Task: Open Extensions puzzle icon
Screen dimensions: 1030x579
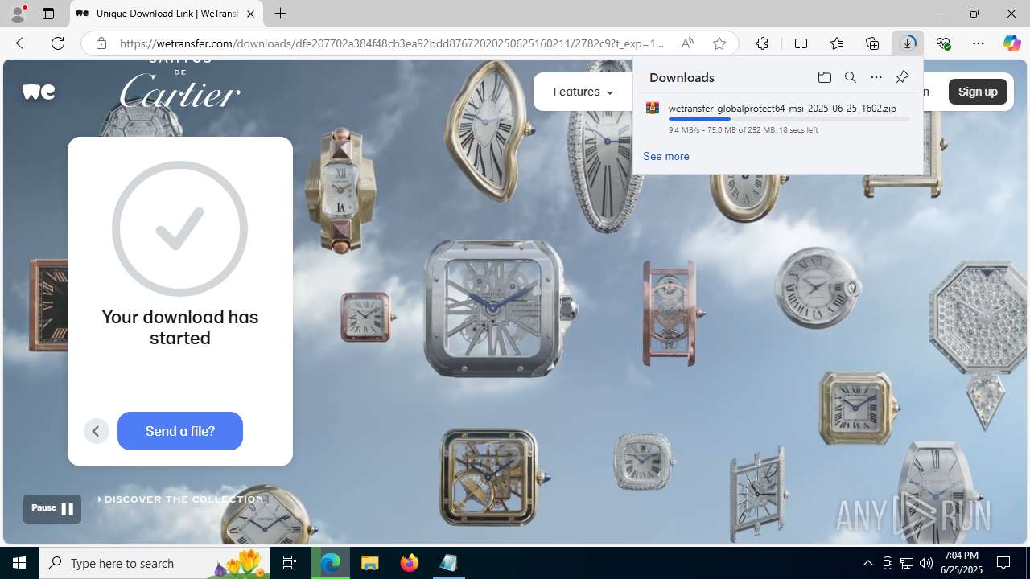Action: click(762, 43)
